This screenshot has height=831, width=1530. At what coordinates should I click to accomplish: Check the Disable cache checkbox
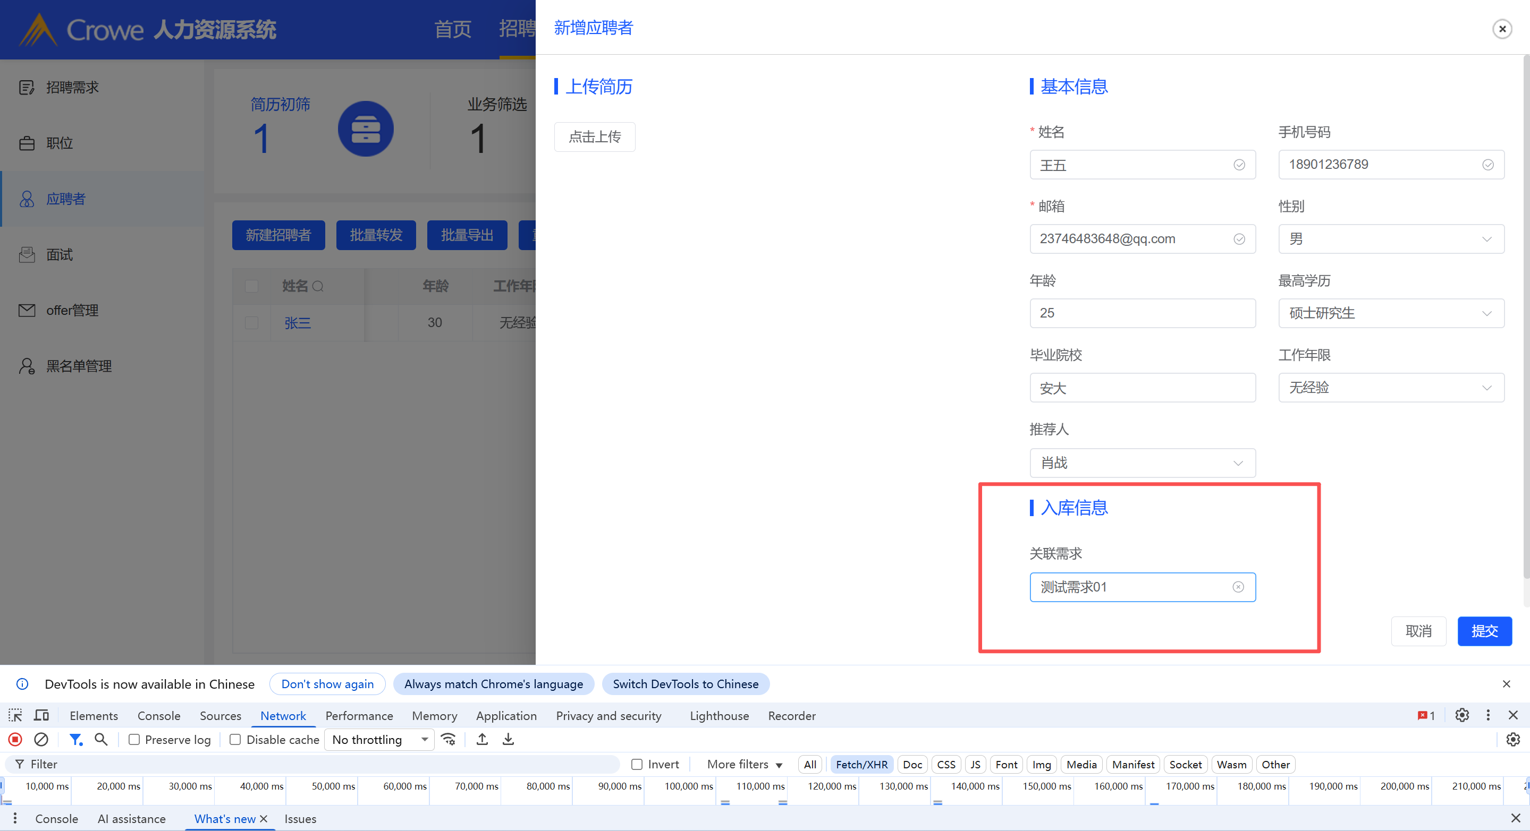pyautogui.click(x=235, y=740)
